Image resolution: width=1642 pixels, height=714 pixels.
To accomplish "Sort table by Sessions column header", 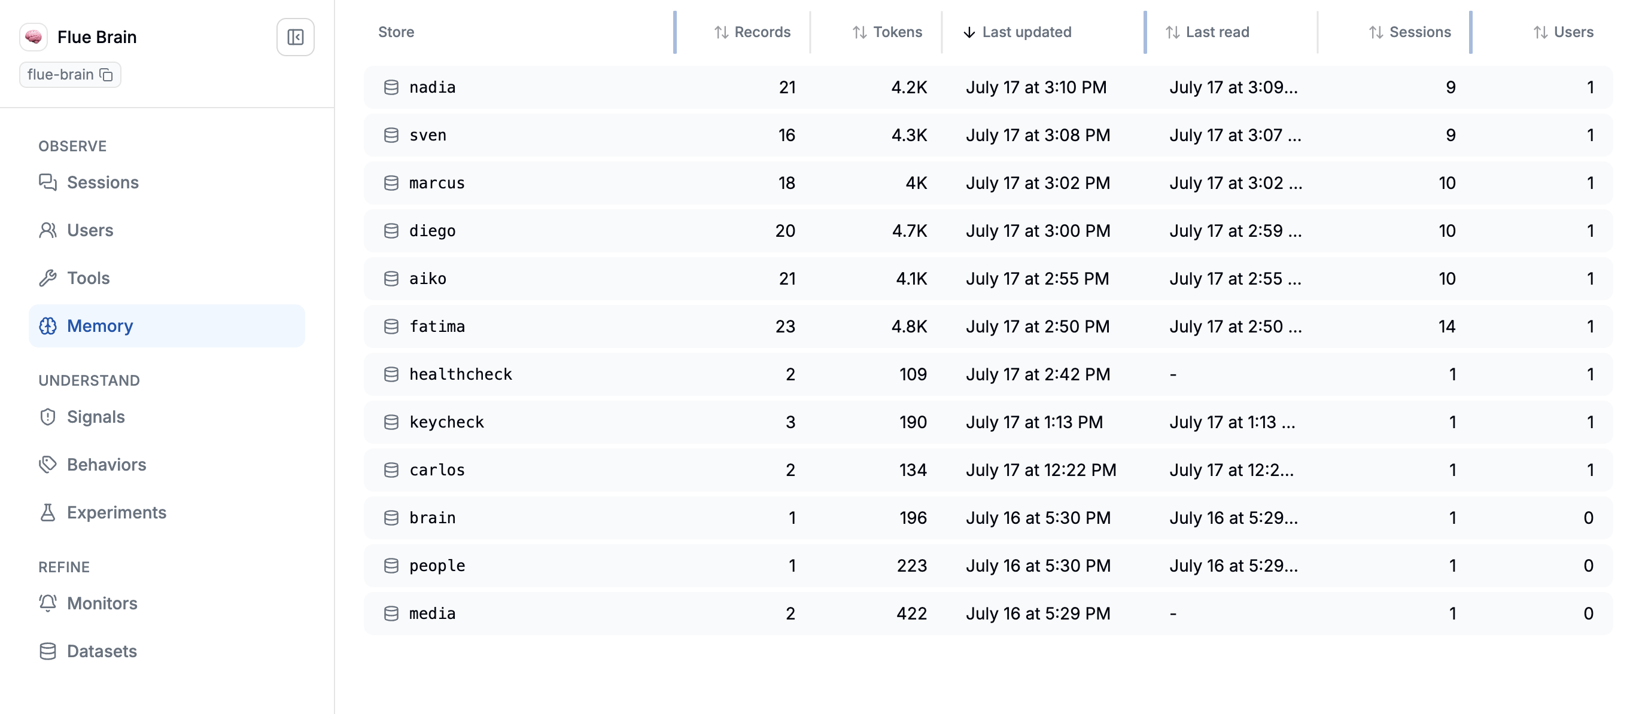I will coord(1410,32).
